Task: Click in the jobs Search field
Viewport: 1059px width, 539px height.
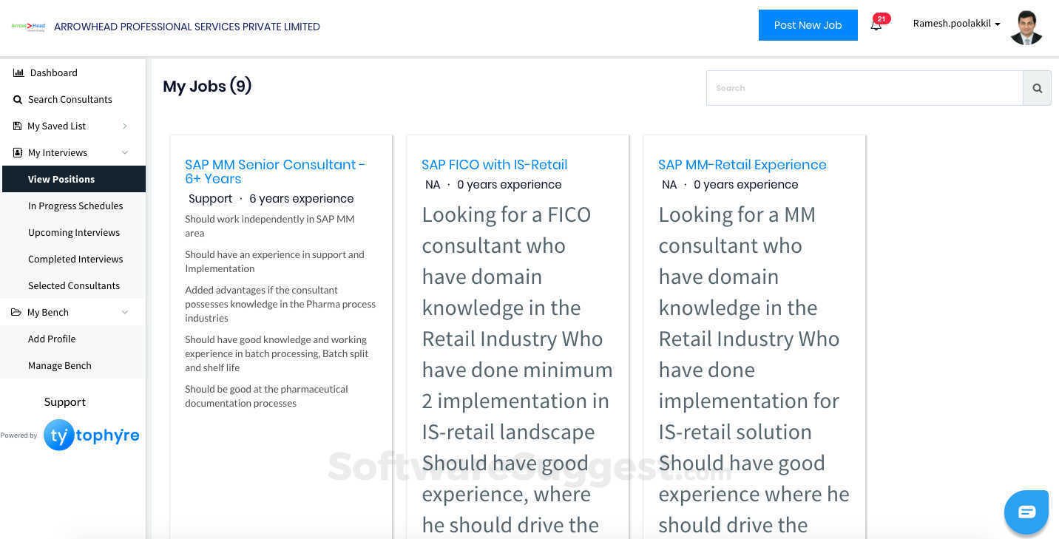Action: (x=864, y=88)
